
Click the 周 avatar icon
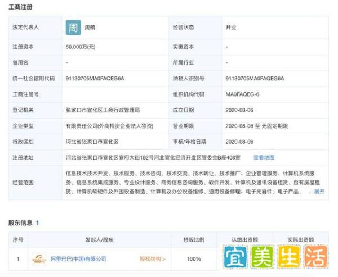click(x=73, y=28)
